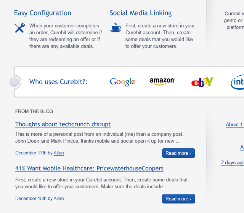Image resolution: width=244 pixels, height=213 pixels.
Task: Open author Allan on December 17th post
Action: coord(59,153)
